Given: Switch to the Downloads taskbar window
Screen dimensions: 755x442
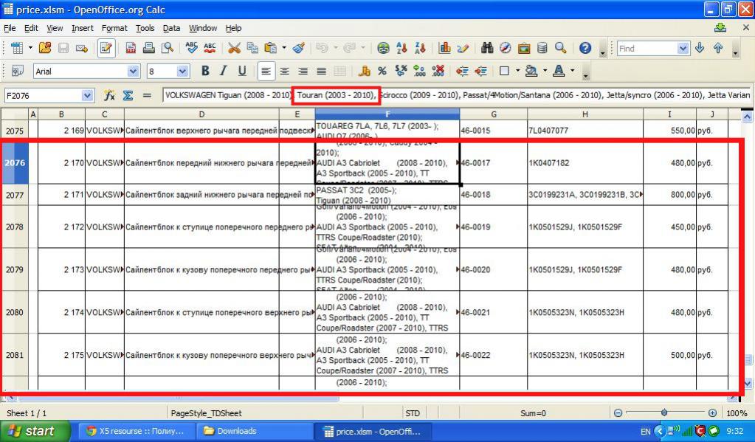Looking at the screenshot, I should (x=255, y=431).
